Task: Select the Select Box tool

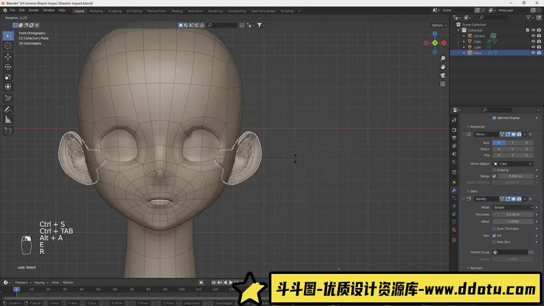Action: (x=8, y=36)
